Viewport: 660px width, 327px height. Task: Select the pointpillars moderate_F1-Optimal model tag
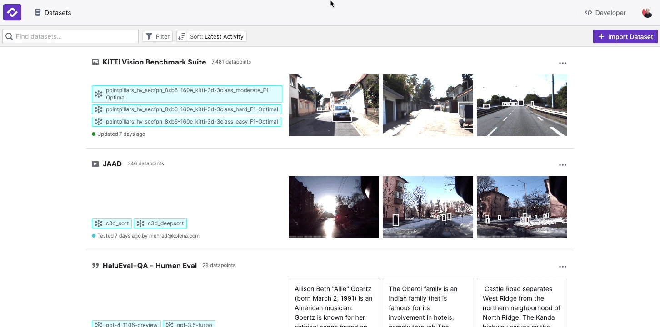(x=187, y=94)
